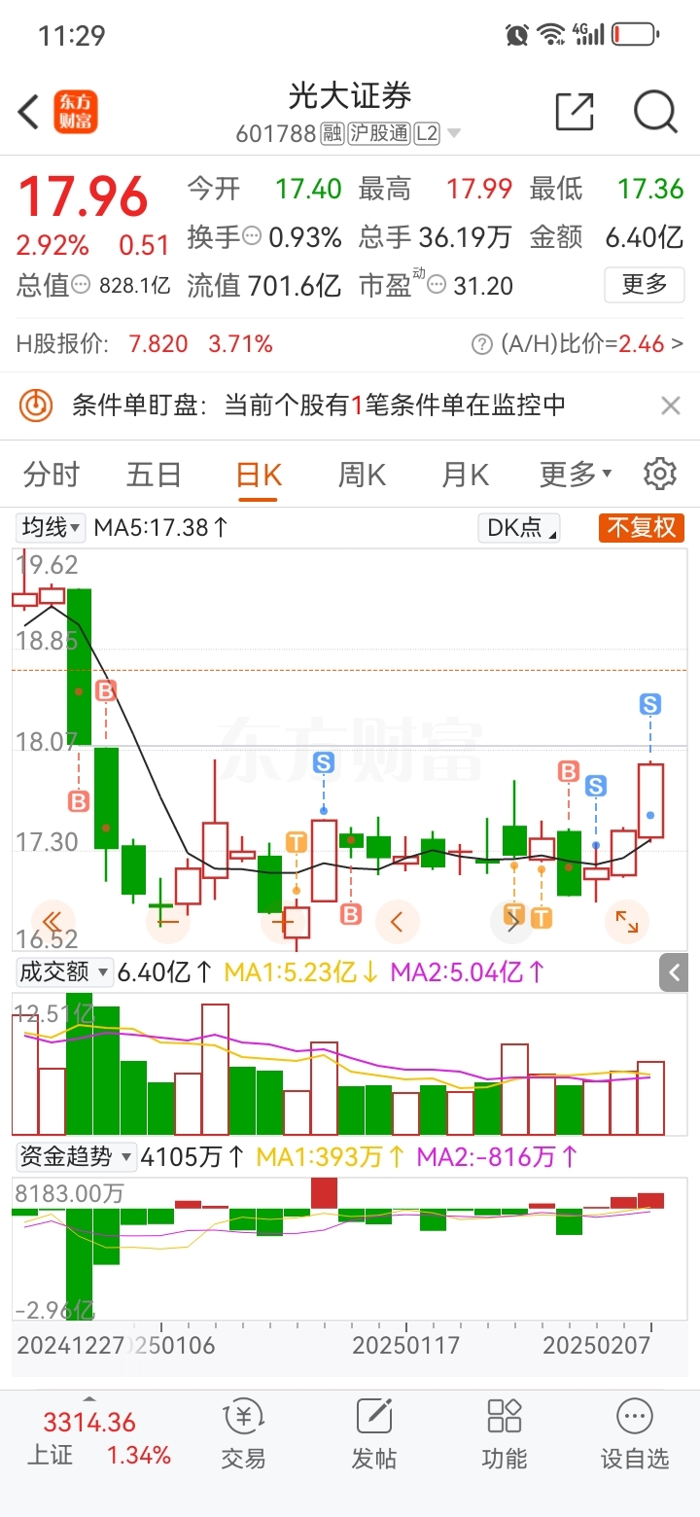Switch to the 分时 tab
Viewport: 700px width, 1517px height.
click(x=52, y=475)
